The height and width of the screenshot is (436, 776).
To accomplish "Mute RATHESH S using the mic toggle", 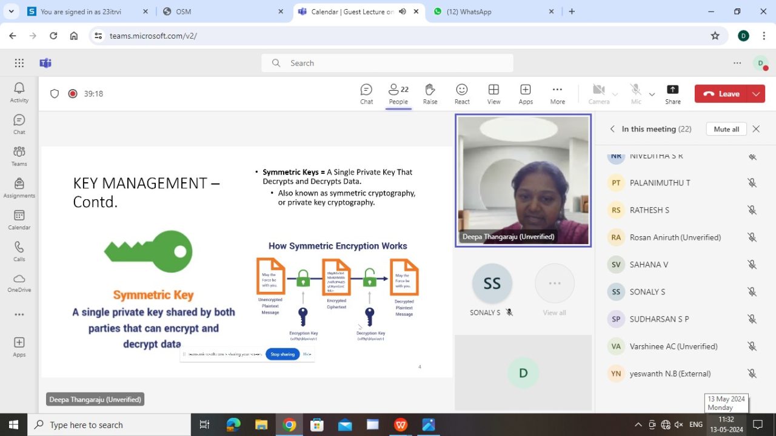I will tap(752, 210).
